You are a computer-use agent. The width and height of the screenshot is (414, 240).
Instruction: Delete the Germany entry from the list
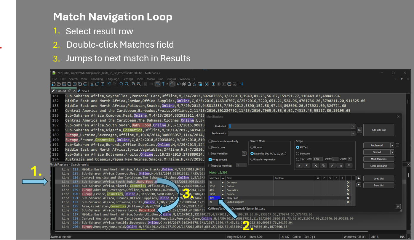pyautogui.click(x=348, y=183)
